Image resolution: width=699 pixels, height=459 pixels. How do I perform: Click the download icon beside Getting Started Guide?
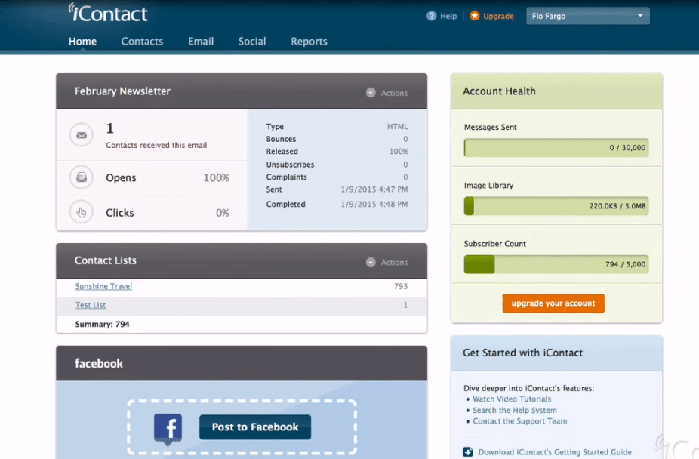(468, 452)
